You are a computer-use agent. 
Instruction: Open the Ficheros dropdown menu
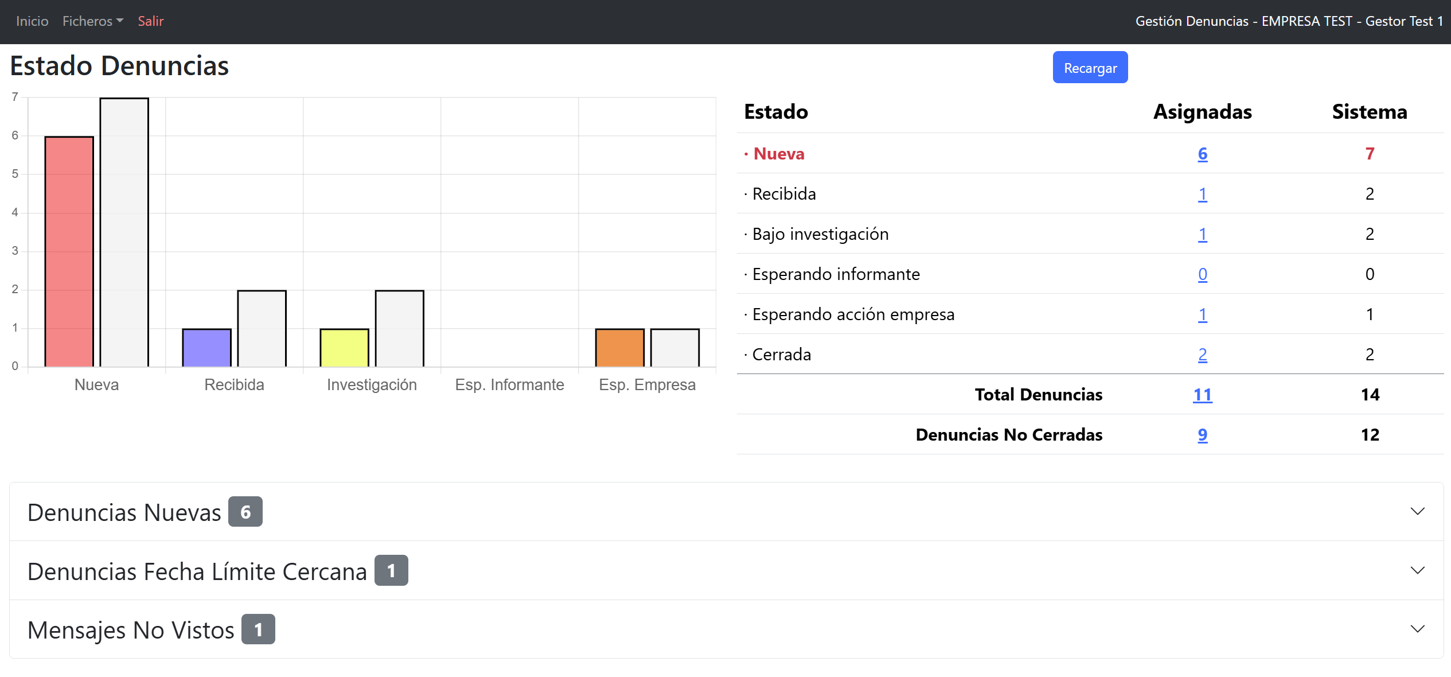(92, 21)
